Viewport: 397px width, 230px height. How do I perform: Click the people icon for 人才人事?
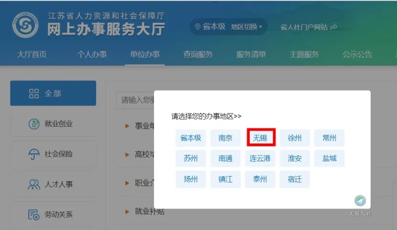pyautogui.click(x=34, y=184)
